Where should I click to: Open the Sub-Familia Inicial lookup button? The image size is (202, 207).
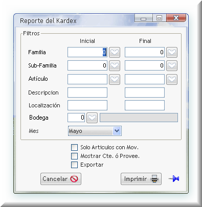(x=115, y=65)
